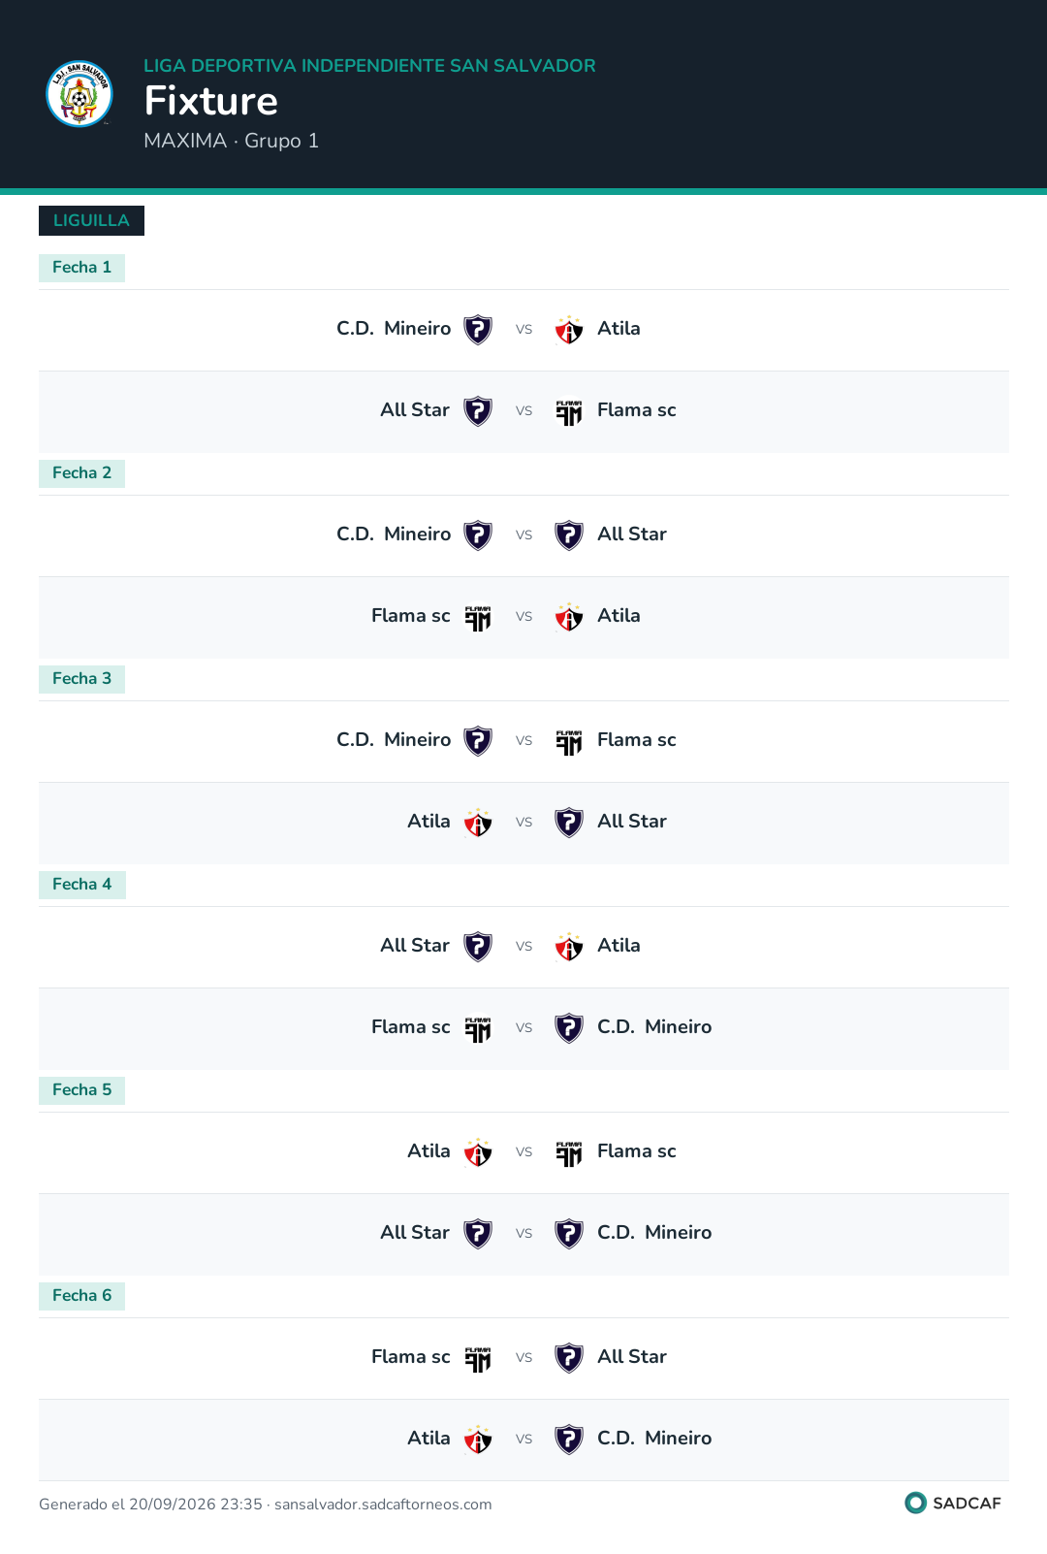Viewport: 1047px width, 1554px height.
Task: Click Flama sc logo in Fecha 6
Action: pyautogui.click(x=478, y=1358)
